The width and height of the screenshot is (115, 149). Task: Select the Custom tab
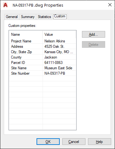(60, 16)
